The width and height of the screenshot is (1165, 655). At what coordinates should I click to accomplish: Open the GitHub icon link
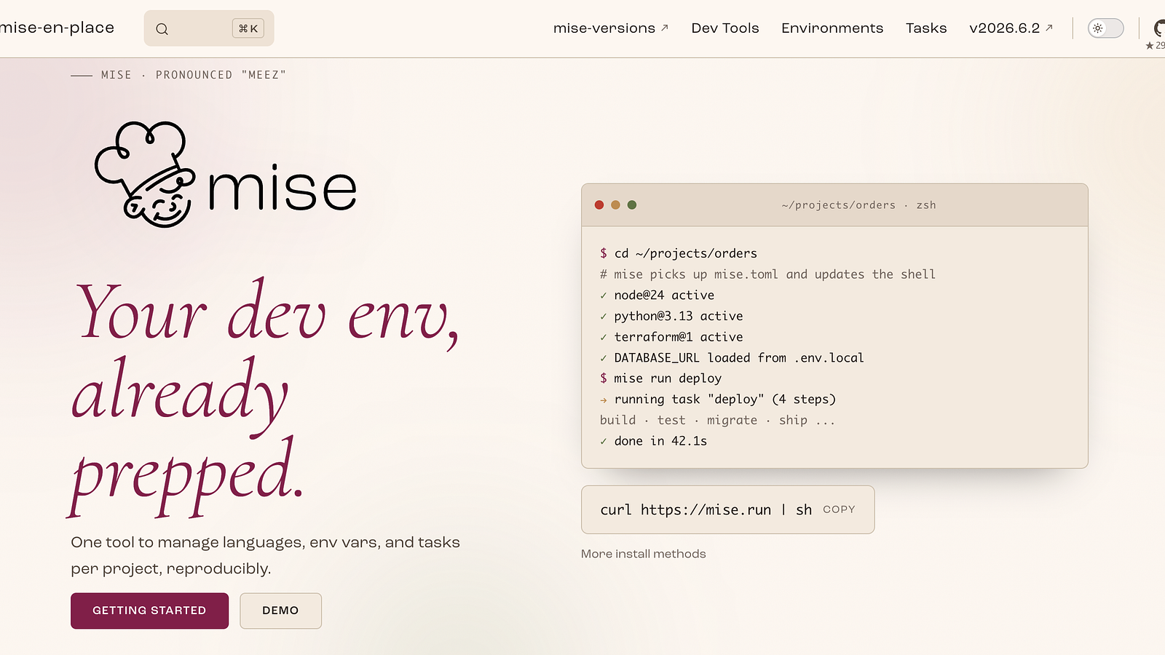coord(1159,28)
